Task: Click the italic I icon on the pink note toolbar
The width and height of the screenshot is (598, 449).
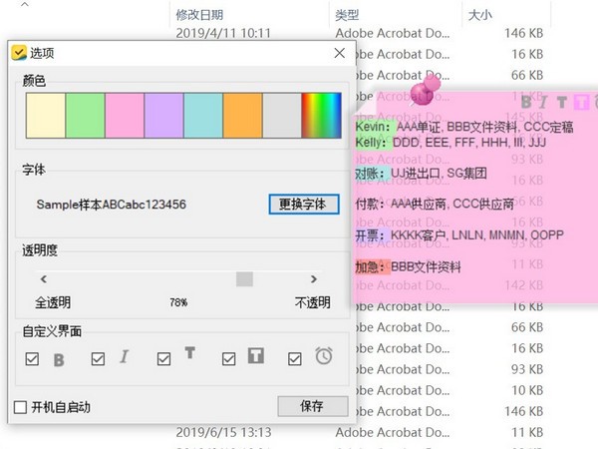Action: 543,101
